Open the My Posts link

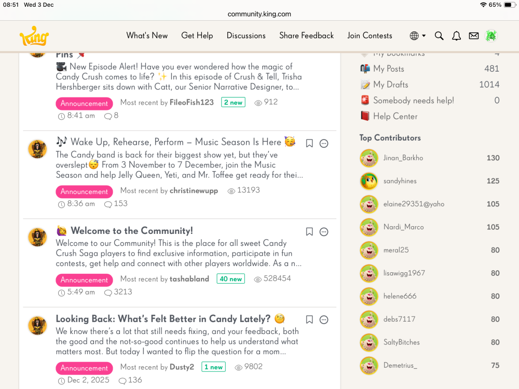click(x=389, y=68)
